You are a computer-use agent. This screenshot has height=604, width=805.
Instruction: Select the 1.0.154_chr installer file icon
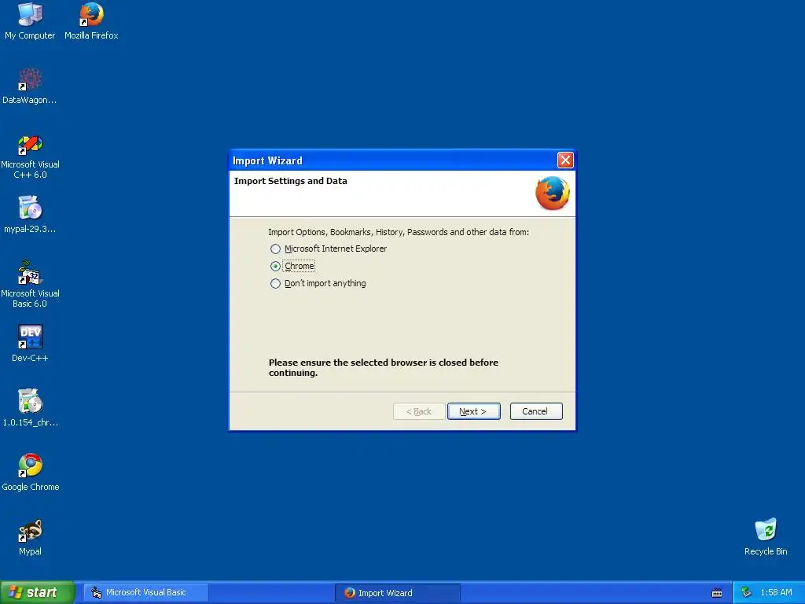click(30, 407)
